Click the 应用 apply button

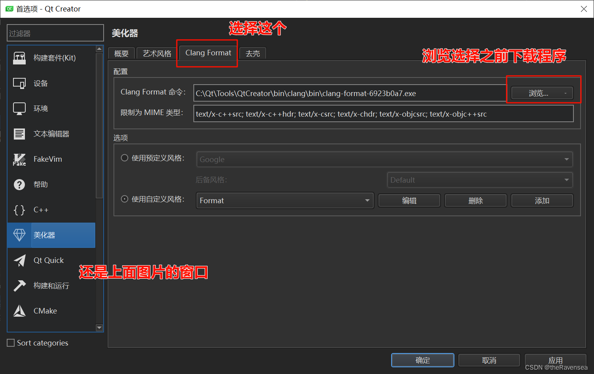click(556, 360)
